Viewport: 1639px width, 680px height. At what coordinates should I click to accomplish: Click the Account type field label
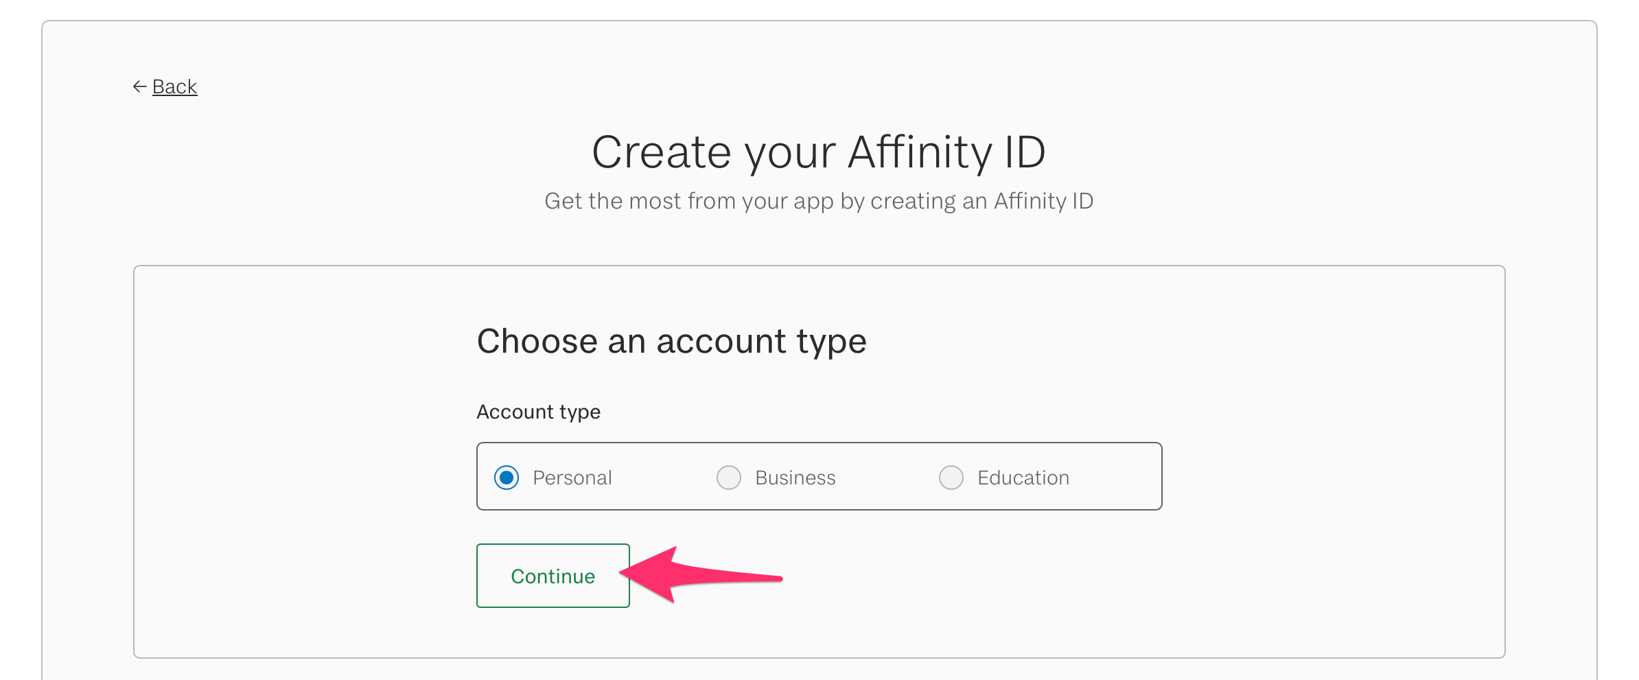pos(538,412)
